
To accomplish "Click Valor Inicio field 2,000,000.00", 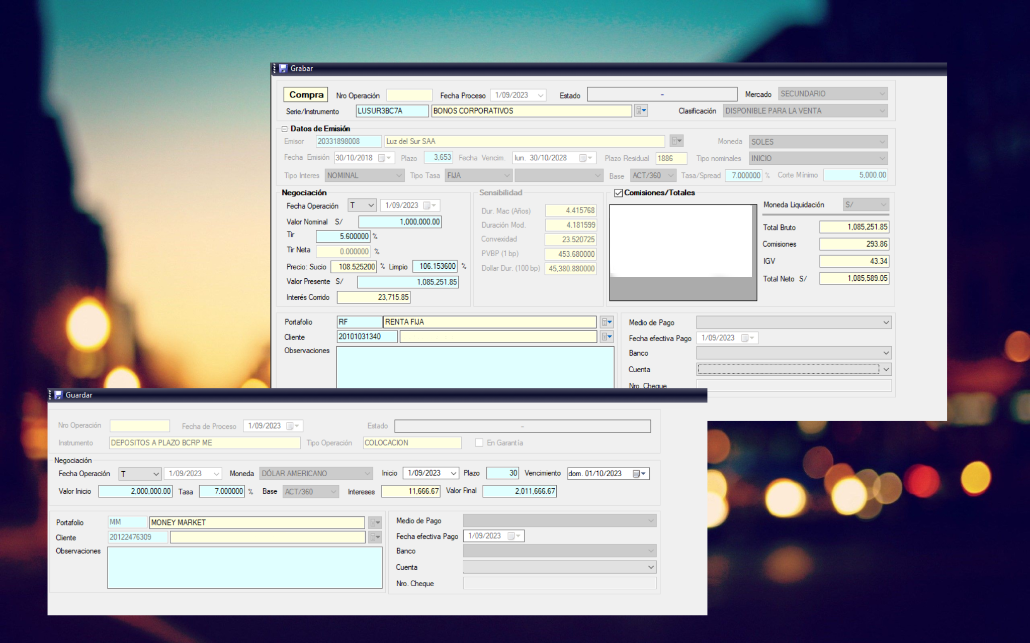I will tap(135, 491).
